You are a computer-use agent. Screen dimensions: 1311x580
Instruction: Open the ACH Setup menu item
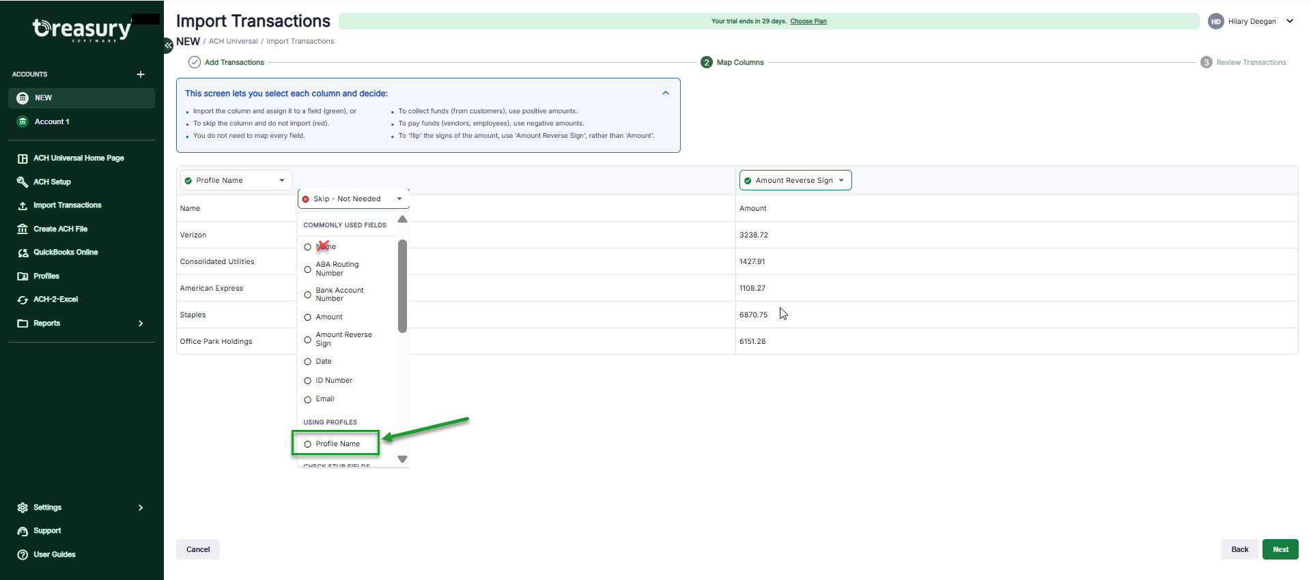[53, 182]
